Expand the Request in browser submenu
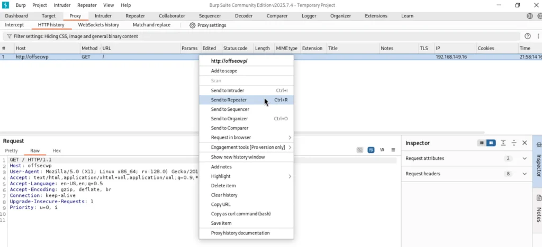This screenshot has width=542, height=247. 246,138
